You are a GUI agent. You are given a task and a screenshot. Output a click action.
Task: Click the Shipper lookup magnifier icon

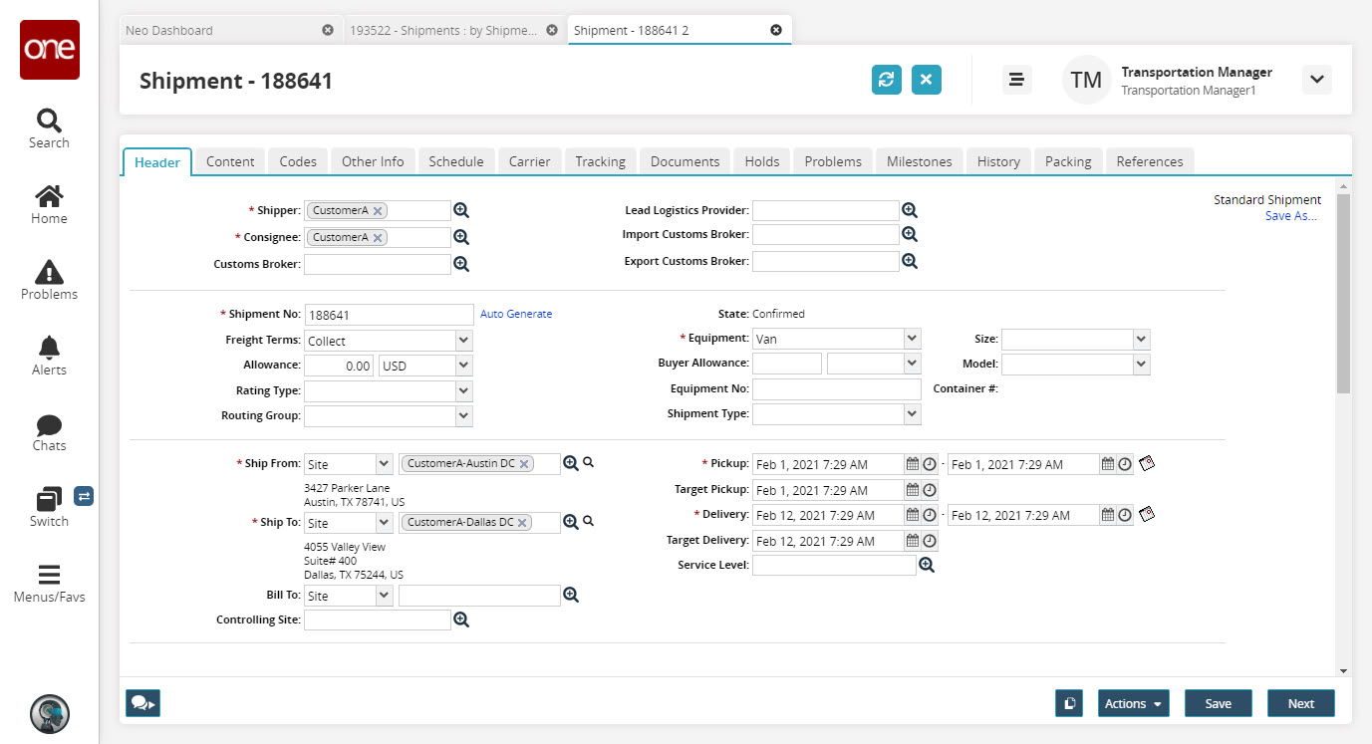(460, 210)
